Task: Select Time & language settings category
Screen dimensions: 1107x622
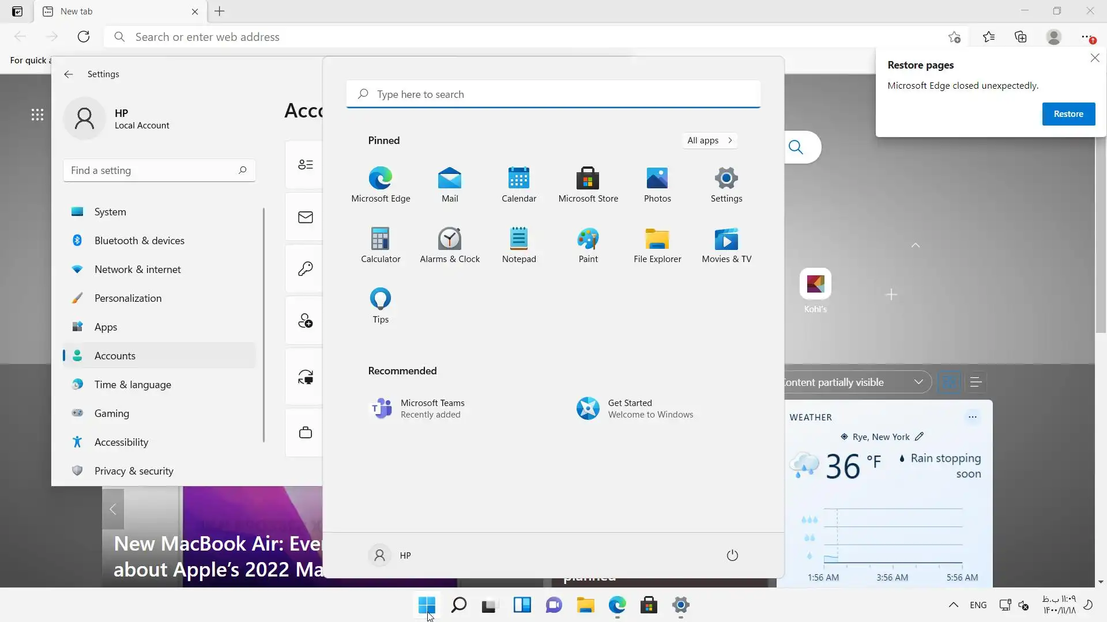Action: pos(133,385)
